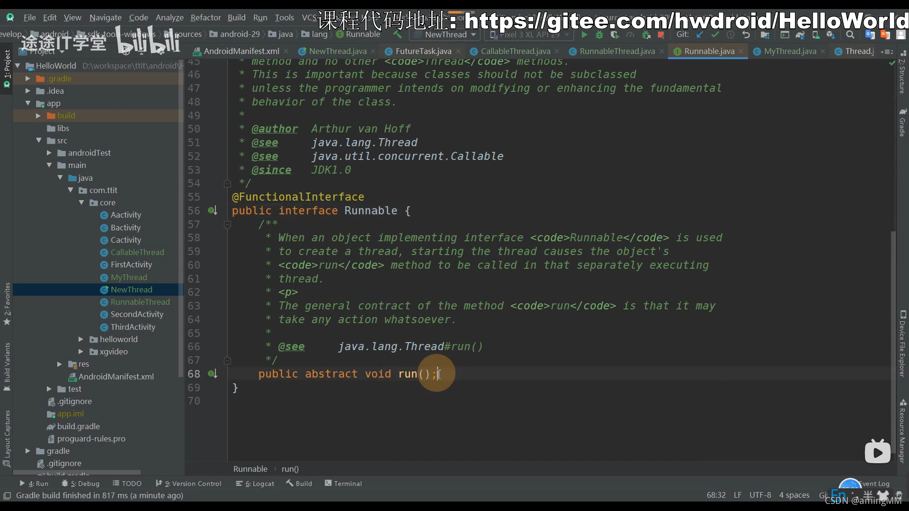The width and height of the screenshot is (909, 511).
Task: Show hidden tabs dropdown list
Action: click(x=887, y=52)
